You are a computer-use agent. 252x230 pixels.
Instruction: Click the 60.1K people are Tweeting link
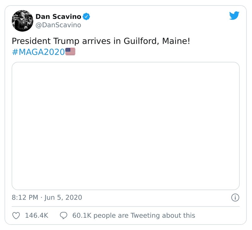point(132,216)
